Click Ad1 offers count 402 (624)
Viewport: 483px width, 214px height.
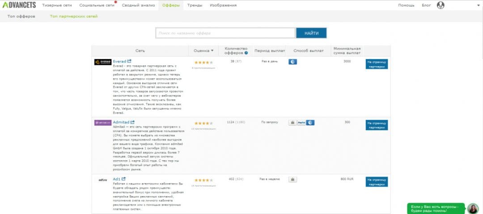pos(236,179)
